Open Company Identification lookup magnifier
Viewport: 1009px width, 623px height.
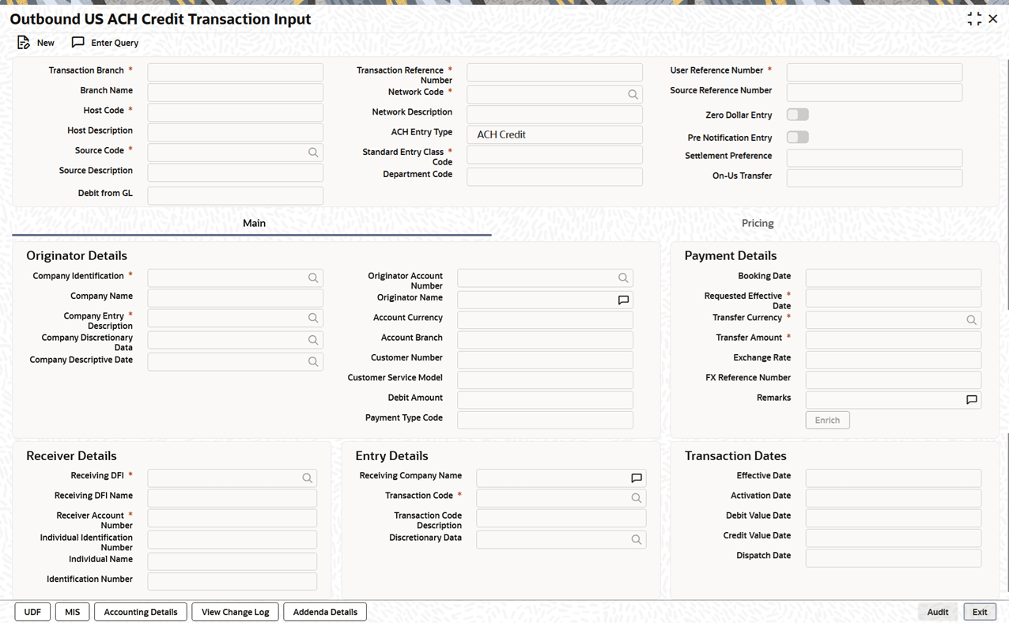click(314, 278)
